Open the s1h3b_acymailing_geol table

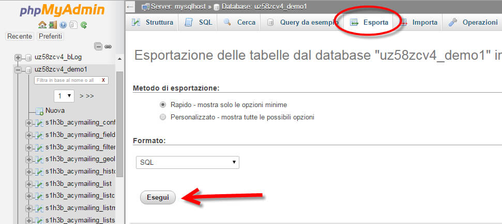pyautogui.click(x=80, y=159)
